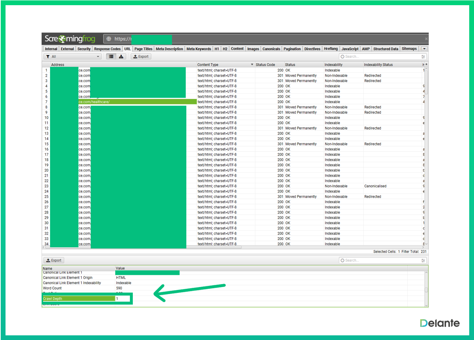474x340 pixels.
Task: Click the globe icon in URL bar
Action: click(x=109, y=39)
